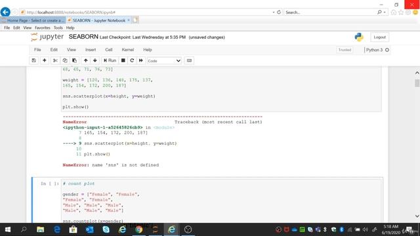
Task: Click the browser back arrow button
Action: (5, 12)
